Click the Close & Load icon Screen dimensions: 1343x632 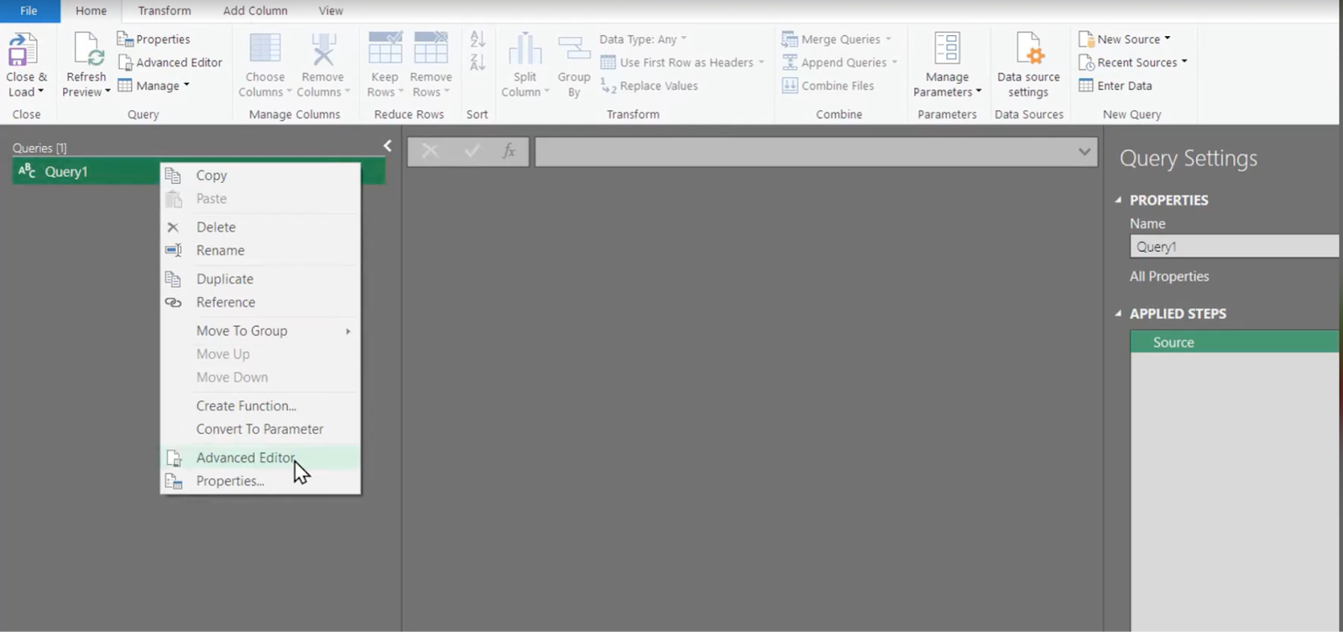[x=24, y=50]
